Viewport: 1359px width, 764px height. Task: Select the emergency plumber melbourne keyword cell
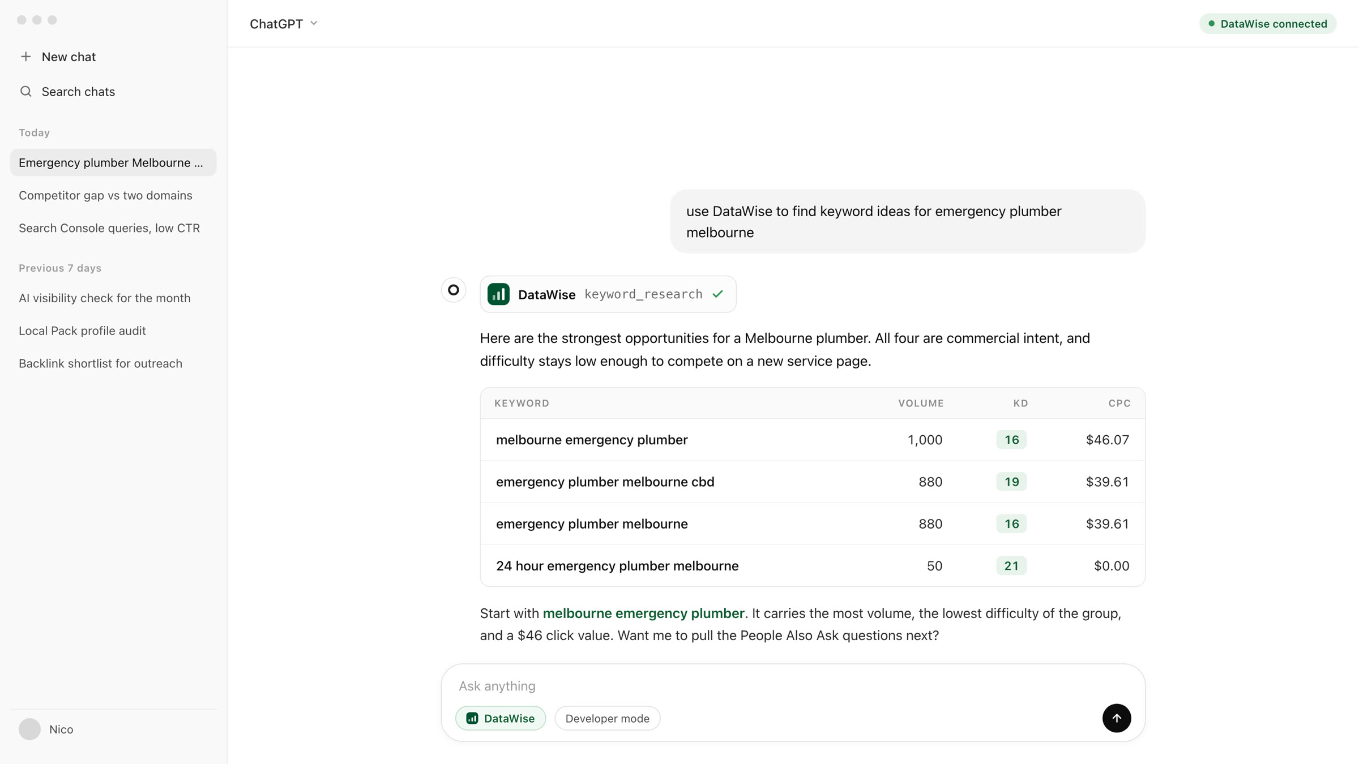coord(592,523)
